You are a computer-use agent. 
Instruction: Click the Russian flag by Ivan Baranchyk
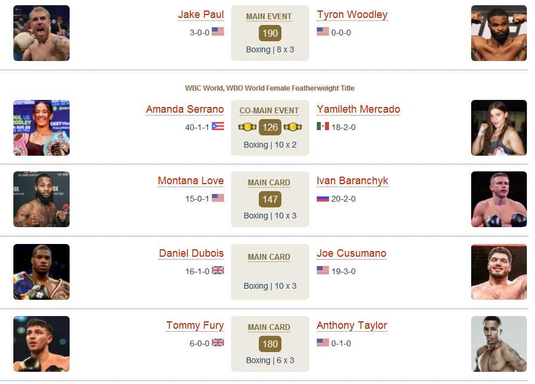(323, 198)
